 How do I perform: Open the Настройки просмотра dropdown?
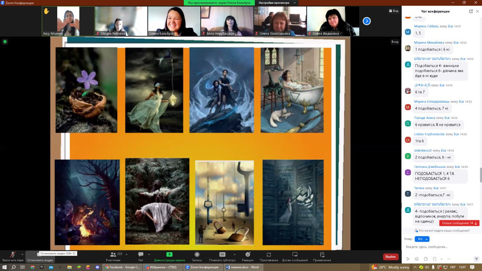[276, 3]
